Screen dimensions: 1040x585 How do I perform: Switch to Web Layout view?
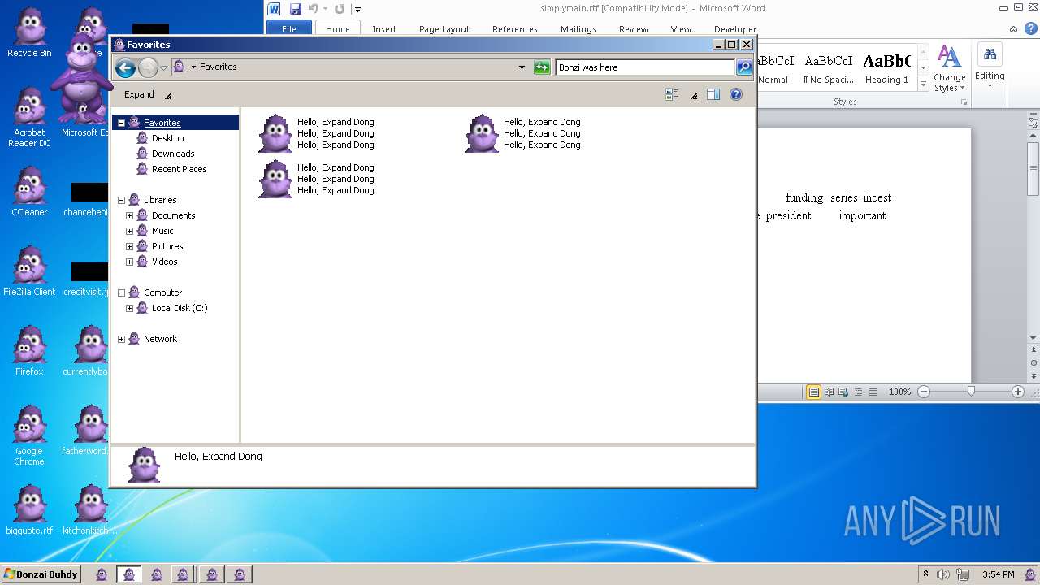843,392
